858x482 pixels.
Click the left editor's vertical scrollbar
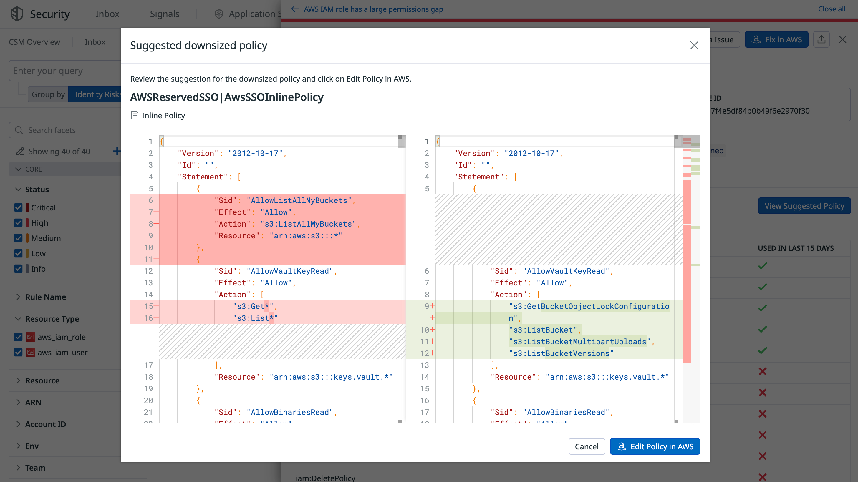(x=402, y=280)
